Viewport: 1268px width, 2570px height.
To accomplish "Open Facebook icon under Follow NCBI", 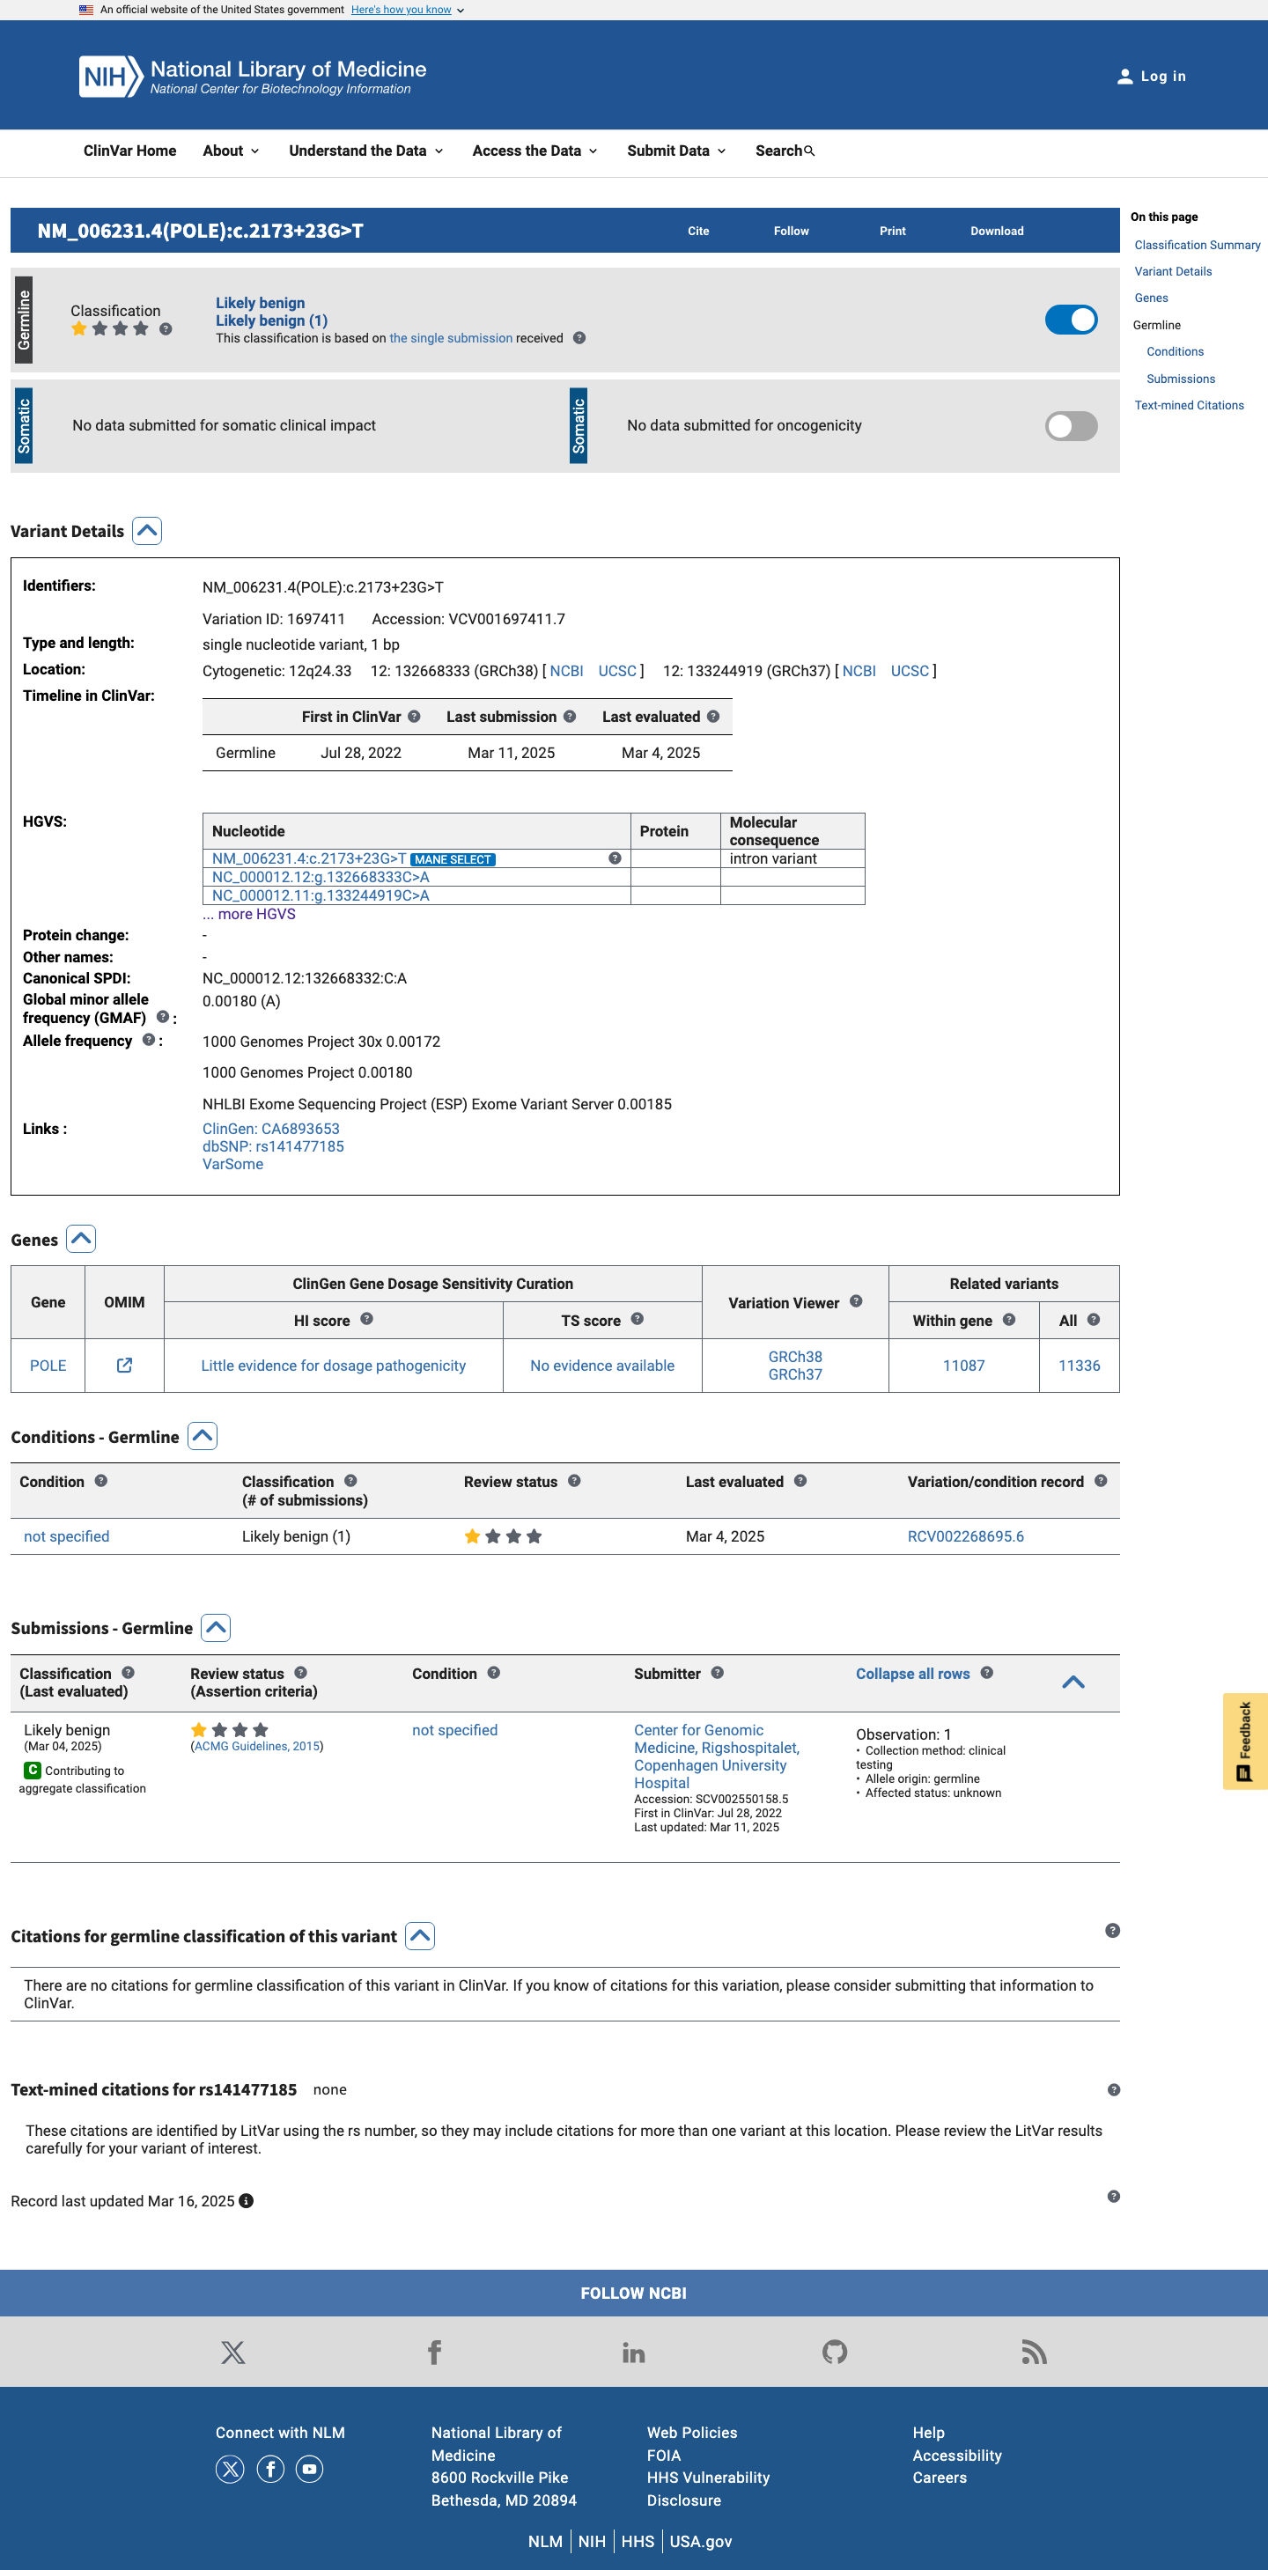I will point(434,2353).
